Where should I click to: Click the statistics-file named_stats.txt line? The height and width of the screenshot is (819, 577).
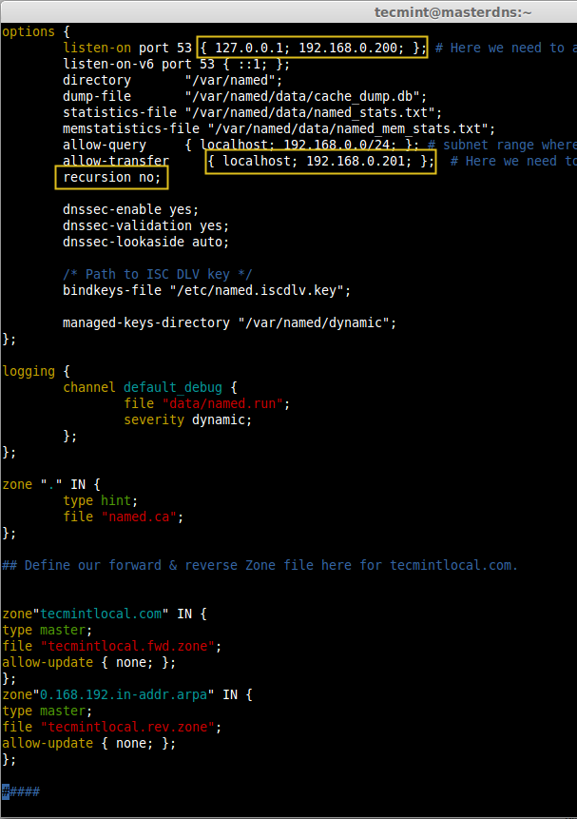click(252, 113)
